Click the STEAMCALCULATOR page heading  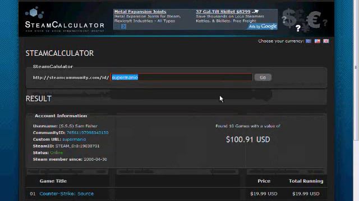[x=59, y=54]
